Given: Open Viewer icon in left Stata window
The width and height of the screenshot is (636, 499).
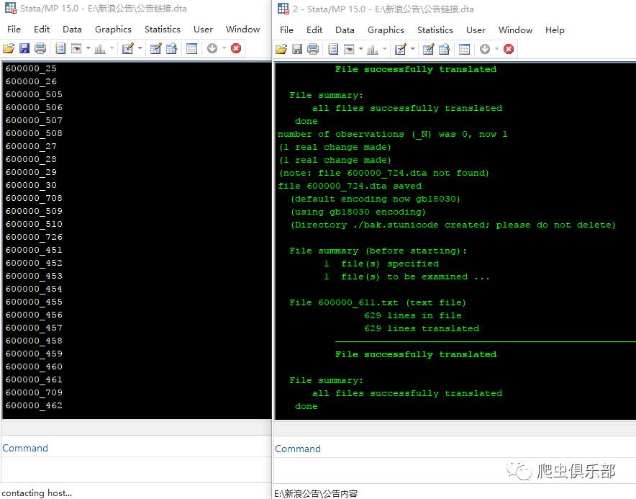Looking at the screenshot, I should pos(76,49).
